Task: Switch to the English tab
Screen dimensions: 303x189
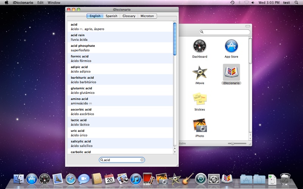Action: (x=95, y=16)
